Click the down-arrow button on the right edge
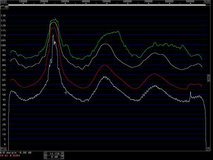The image size is (213, 160). point(208,80)
